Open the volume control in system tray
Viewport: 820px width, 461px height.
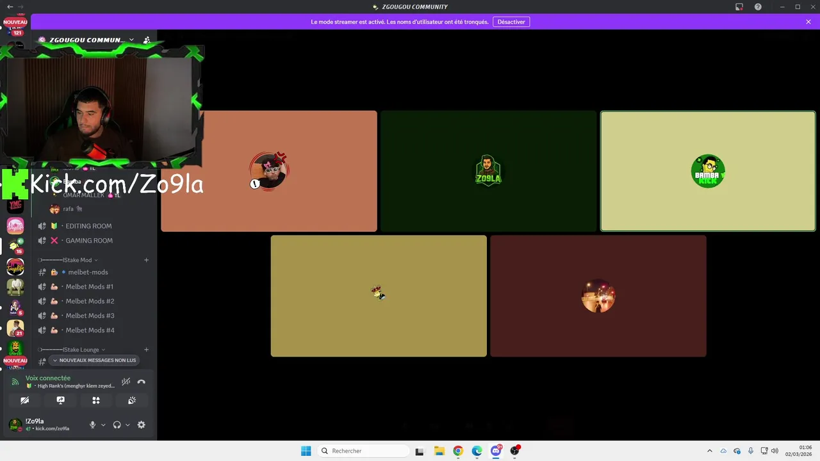click(x=775, y=451)
